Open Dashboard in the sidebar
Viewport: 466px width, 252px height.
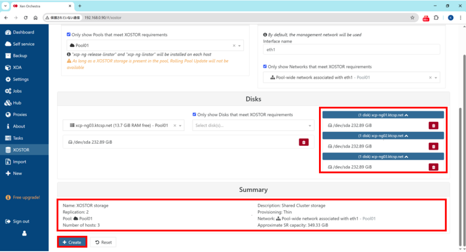point(23,32)
